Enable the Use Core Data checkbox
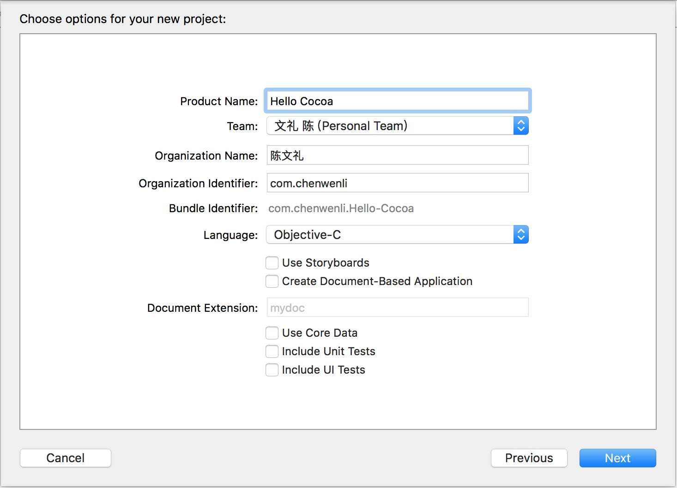Screen dimensions: 677x488 pos(272,333)
